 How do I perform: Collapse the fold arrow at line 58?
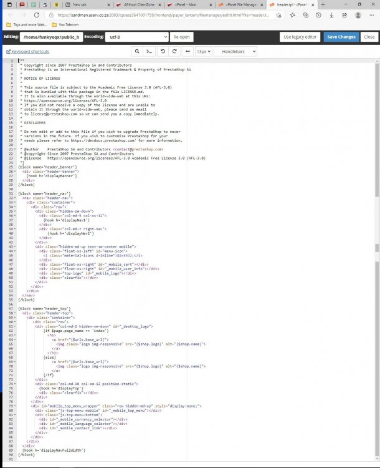click(15, 313)
